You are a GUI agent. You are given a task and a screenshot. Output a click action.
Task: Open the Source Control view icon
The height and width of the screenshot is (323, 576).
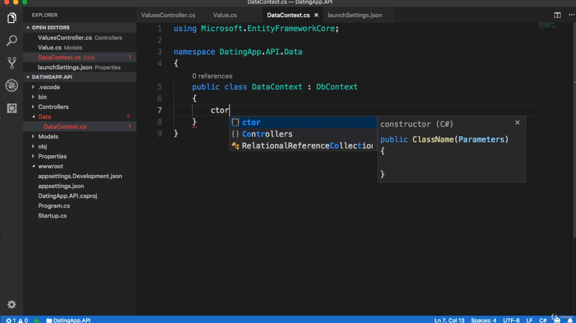coord(12,63)
